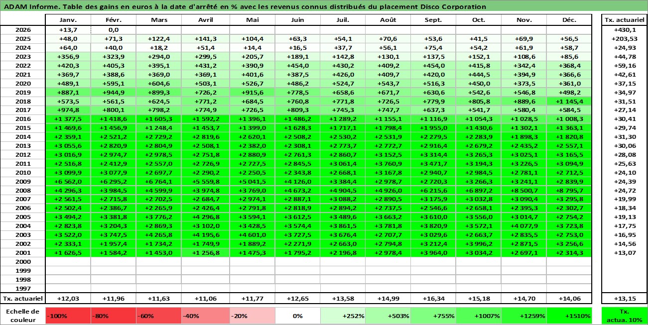Click the 2008 row label
The height and width of the screenshot is (325, 648).
22,190
